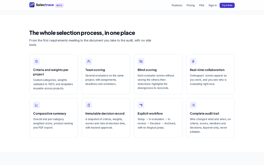Viewport: 264px width, 165px height.
Task: Open the Sign in link
Action: coord(213,5)
